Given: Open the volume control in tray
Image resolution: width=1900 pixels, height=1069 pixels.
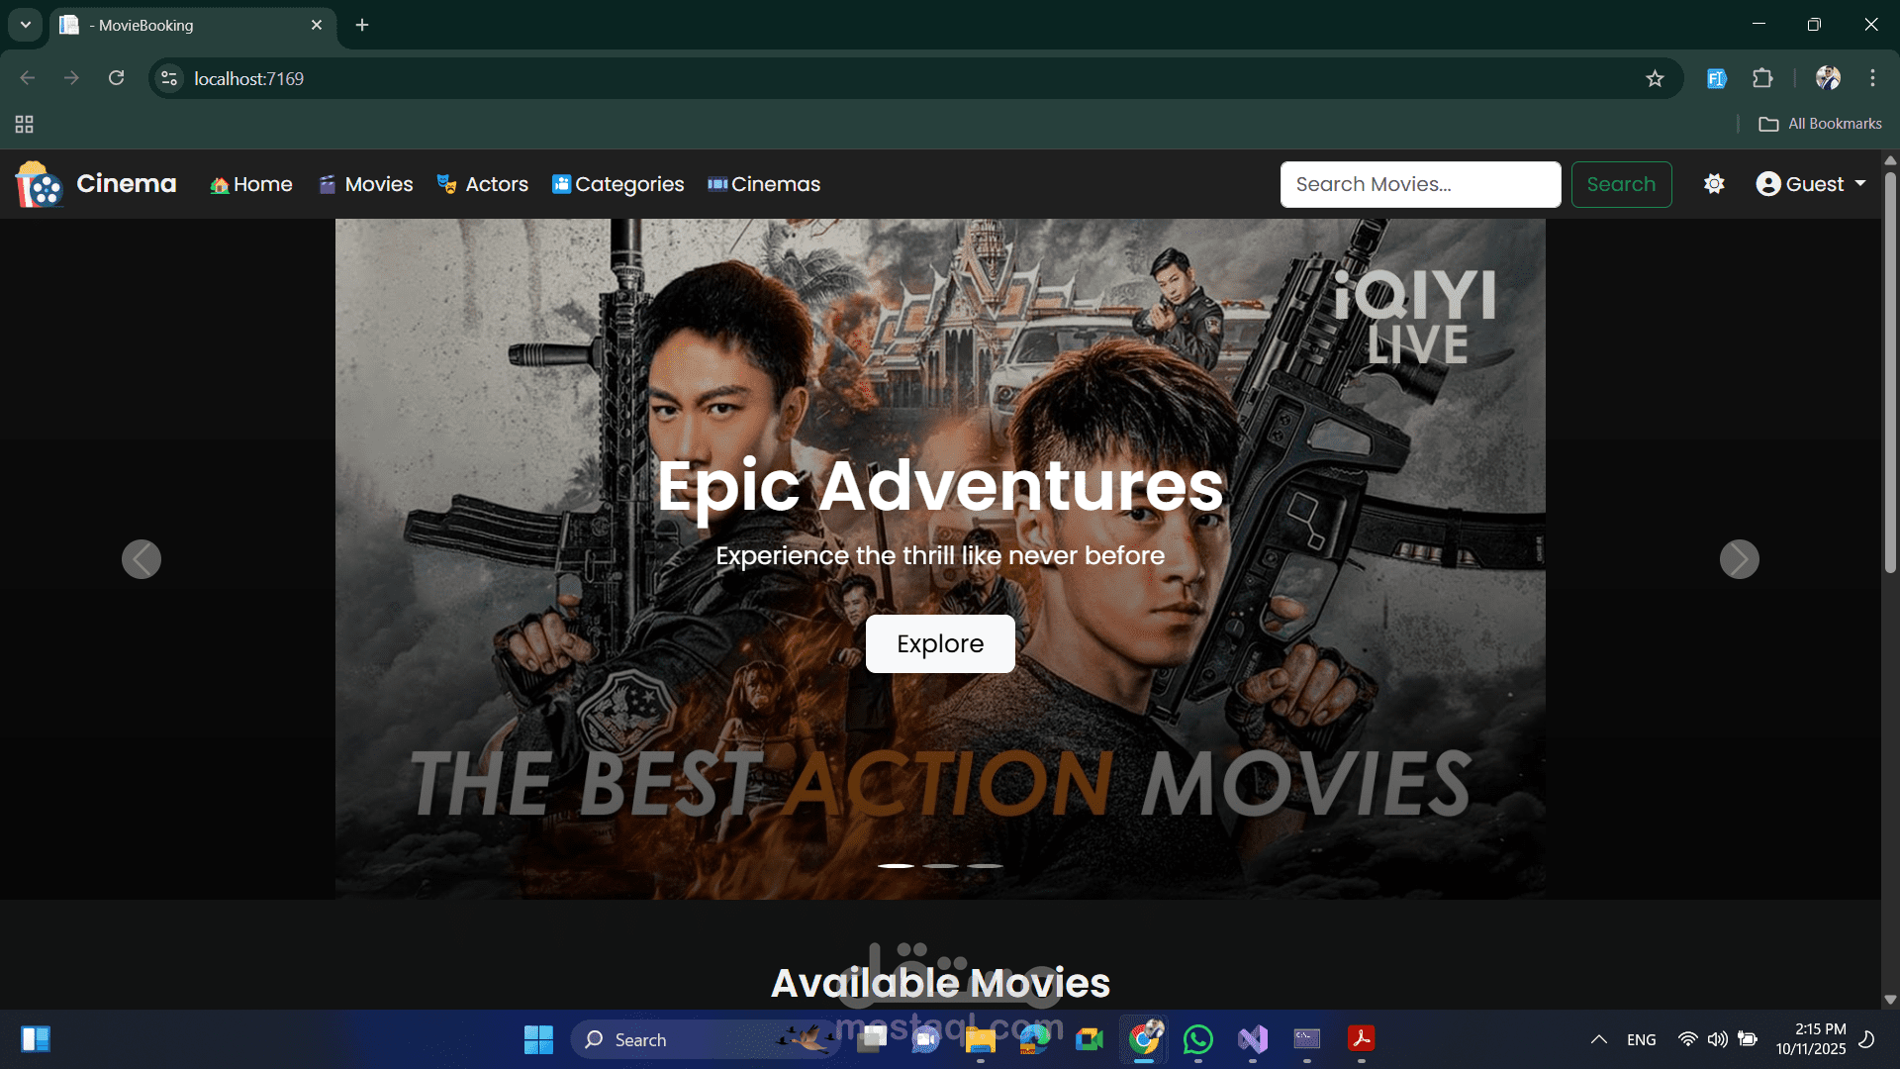Looking at the screenshot, I should click(x=1718, y=1039).
